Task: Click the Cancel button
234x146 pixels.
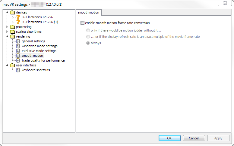Action: (x=194, y=138)
